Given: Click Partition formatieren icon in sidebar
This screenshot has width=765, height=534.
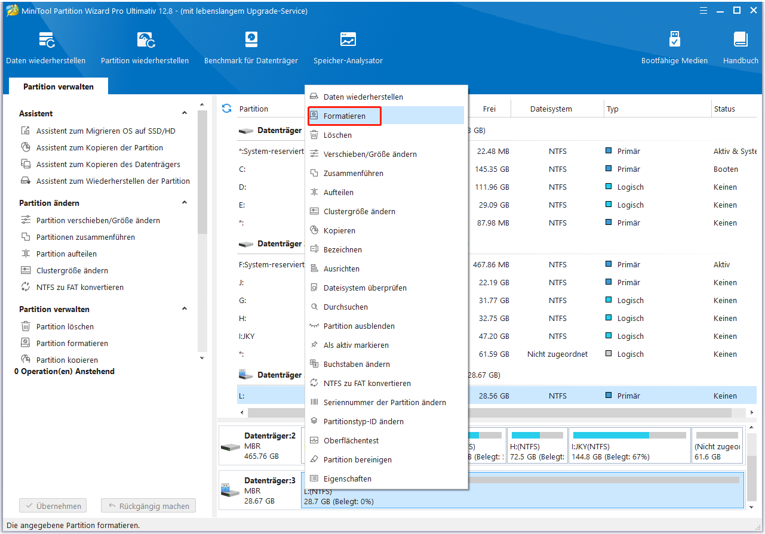Looking at the screenshot, I should (26, 343).
